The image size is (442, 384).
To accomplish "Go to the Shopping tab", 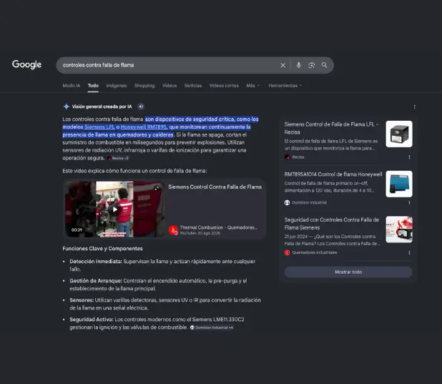I will [144, 85].
